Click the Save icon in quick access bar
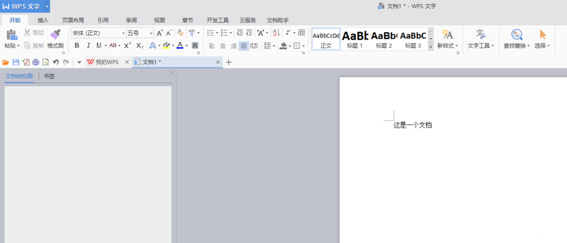 pos(15,62)
